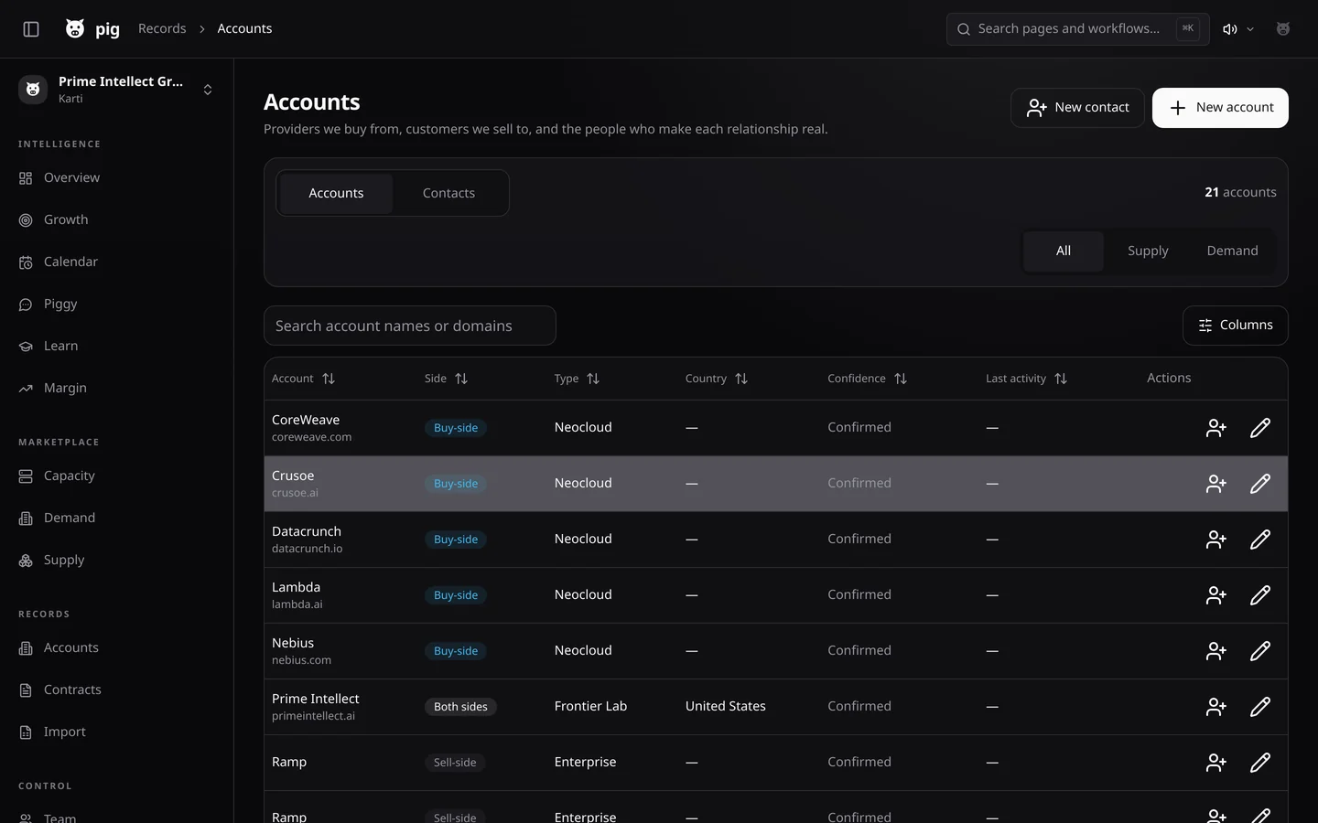Open Growth in sidebar
Viewport: 1318px width, 823px height.
pyautogui.click(x=116, y=220)
